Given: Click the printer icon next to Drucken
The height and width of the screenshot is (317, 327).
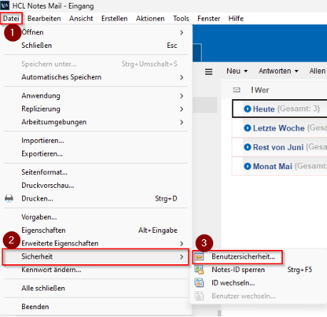Looking at the screenshot, I should [9, 198].
